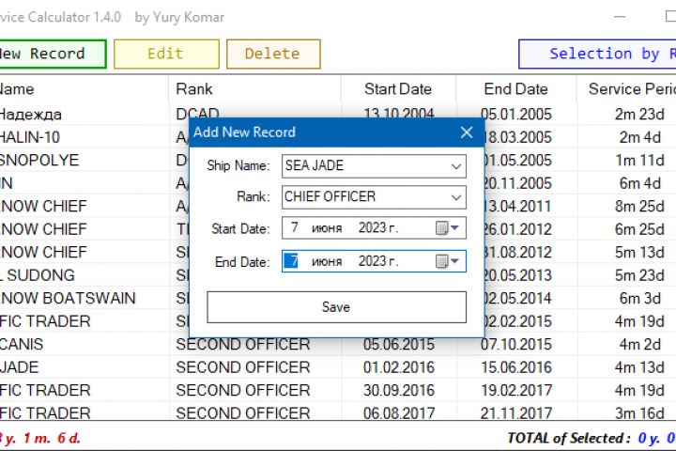
Task: Click the Ship Name field showing SEA JADE
Action: coord(374,166)
